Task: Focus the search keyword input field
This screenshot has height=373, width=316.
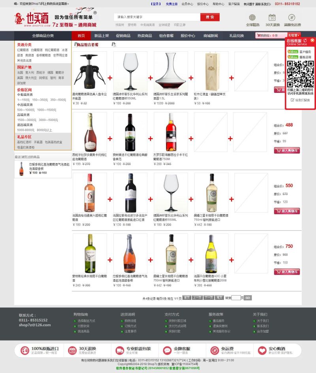Action: coord(157,17)
